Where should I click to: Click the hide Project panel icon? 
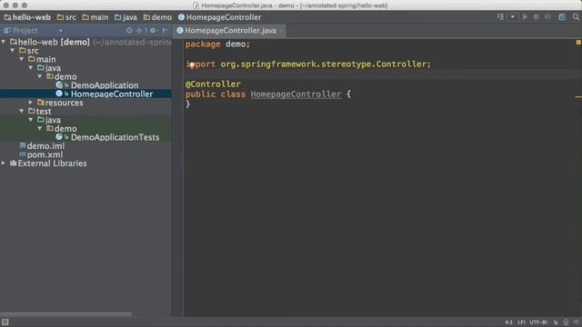coord(165,31)
